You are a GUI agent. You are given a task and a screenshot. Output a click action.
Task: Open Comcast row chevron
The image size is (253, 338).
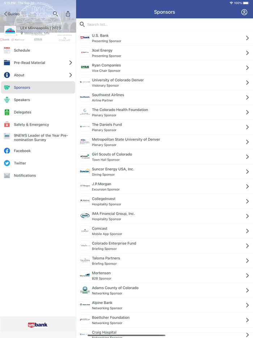click(248, 231)
